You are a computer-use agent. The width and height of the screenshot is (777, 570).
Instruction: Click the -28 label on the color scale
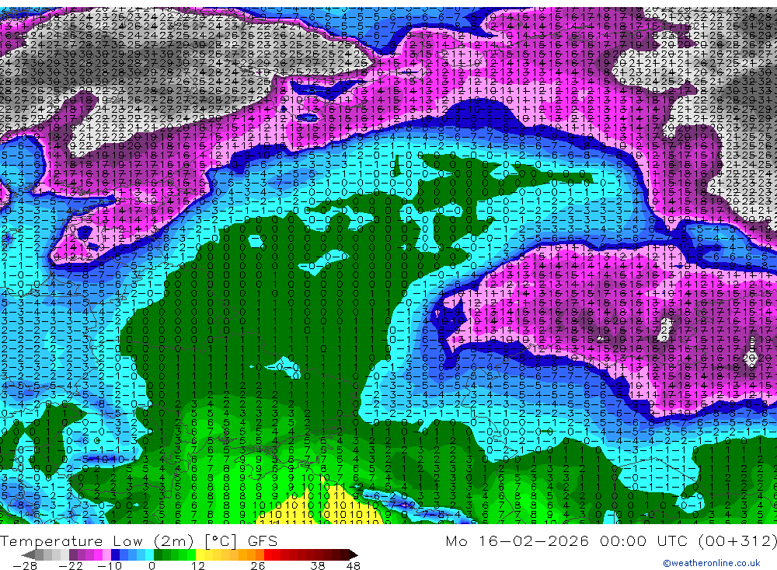(x=24, y=566)
